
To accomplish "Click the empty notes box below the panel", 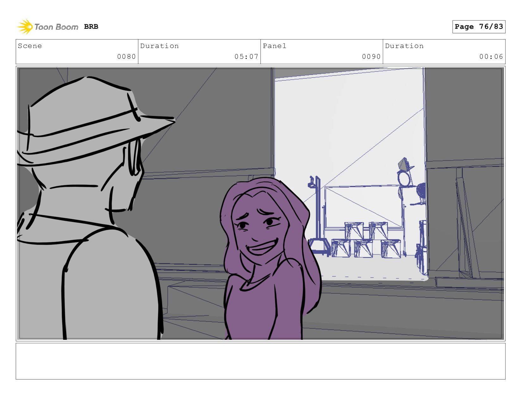I will point(260,361).
